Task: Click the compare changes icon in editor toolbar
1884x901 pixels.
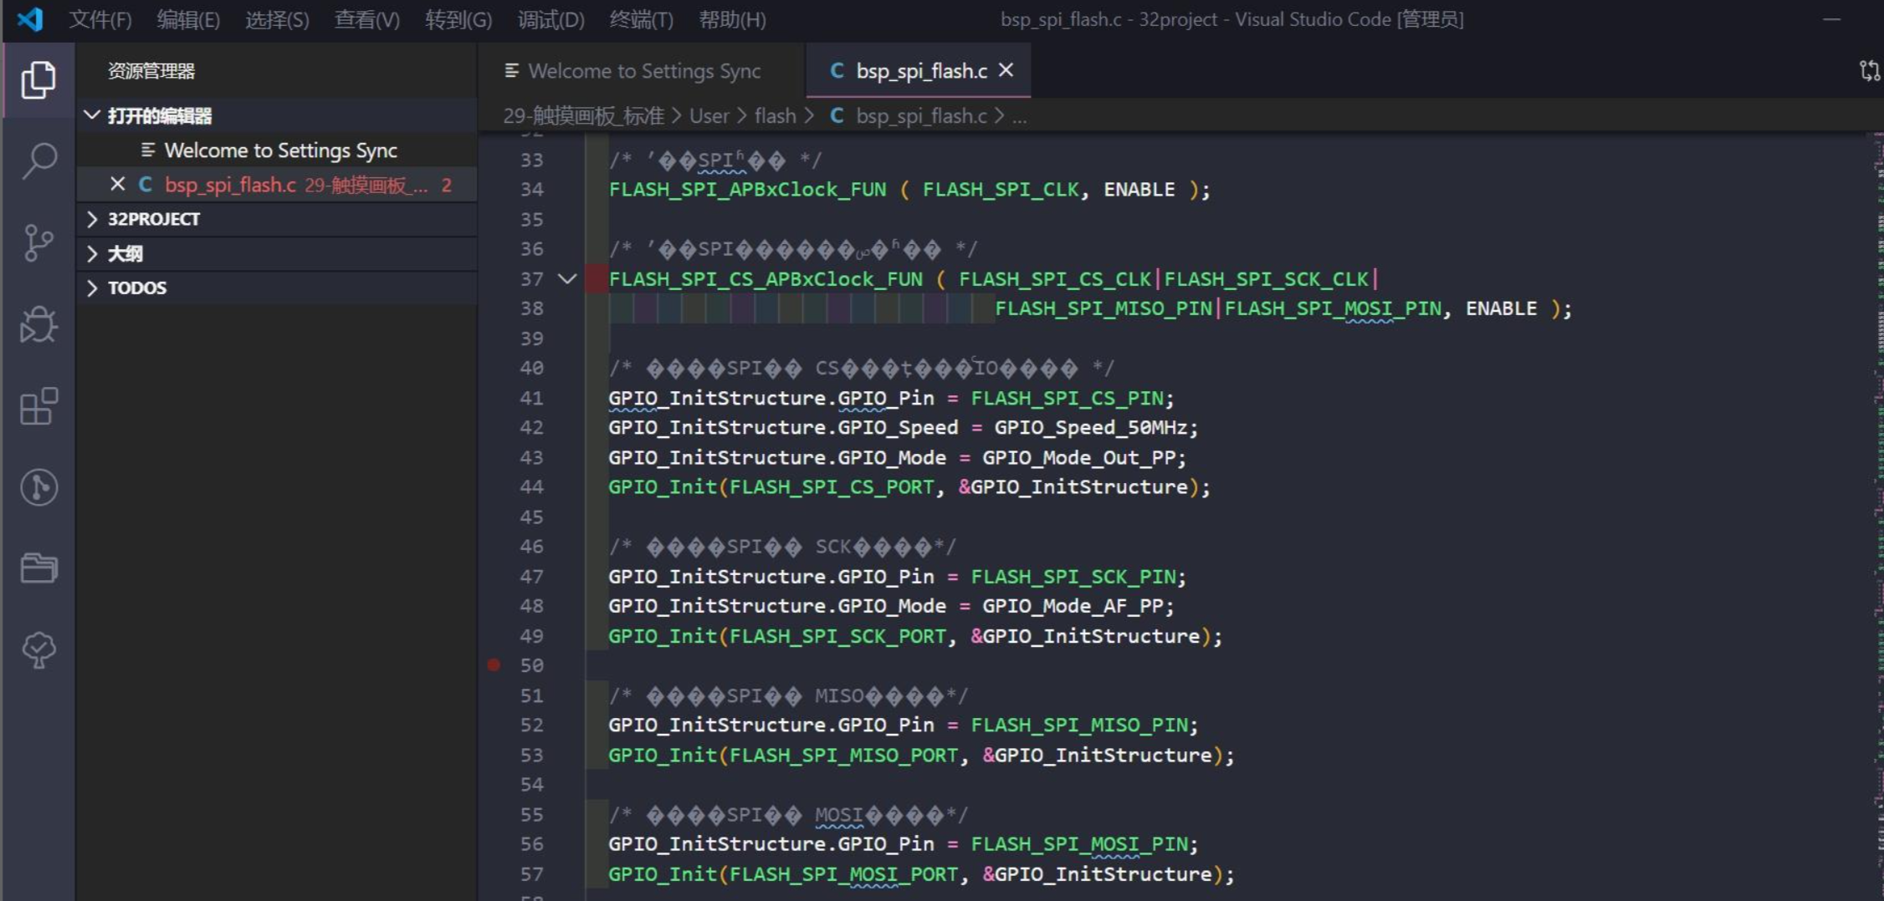Action: [1869, 71]
